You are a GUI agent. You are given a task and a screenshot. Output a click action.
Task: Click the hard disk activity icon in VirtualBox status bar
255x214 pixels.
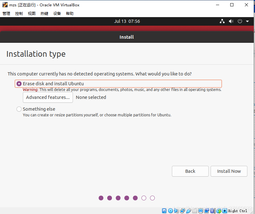tap(164, 211)
